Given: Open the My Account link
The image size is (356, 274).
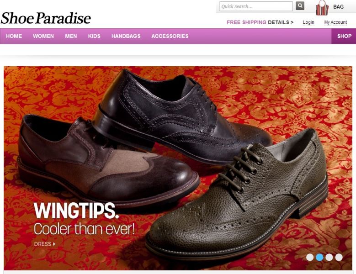Looking at the screenshot, I should 335,22.
